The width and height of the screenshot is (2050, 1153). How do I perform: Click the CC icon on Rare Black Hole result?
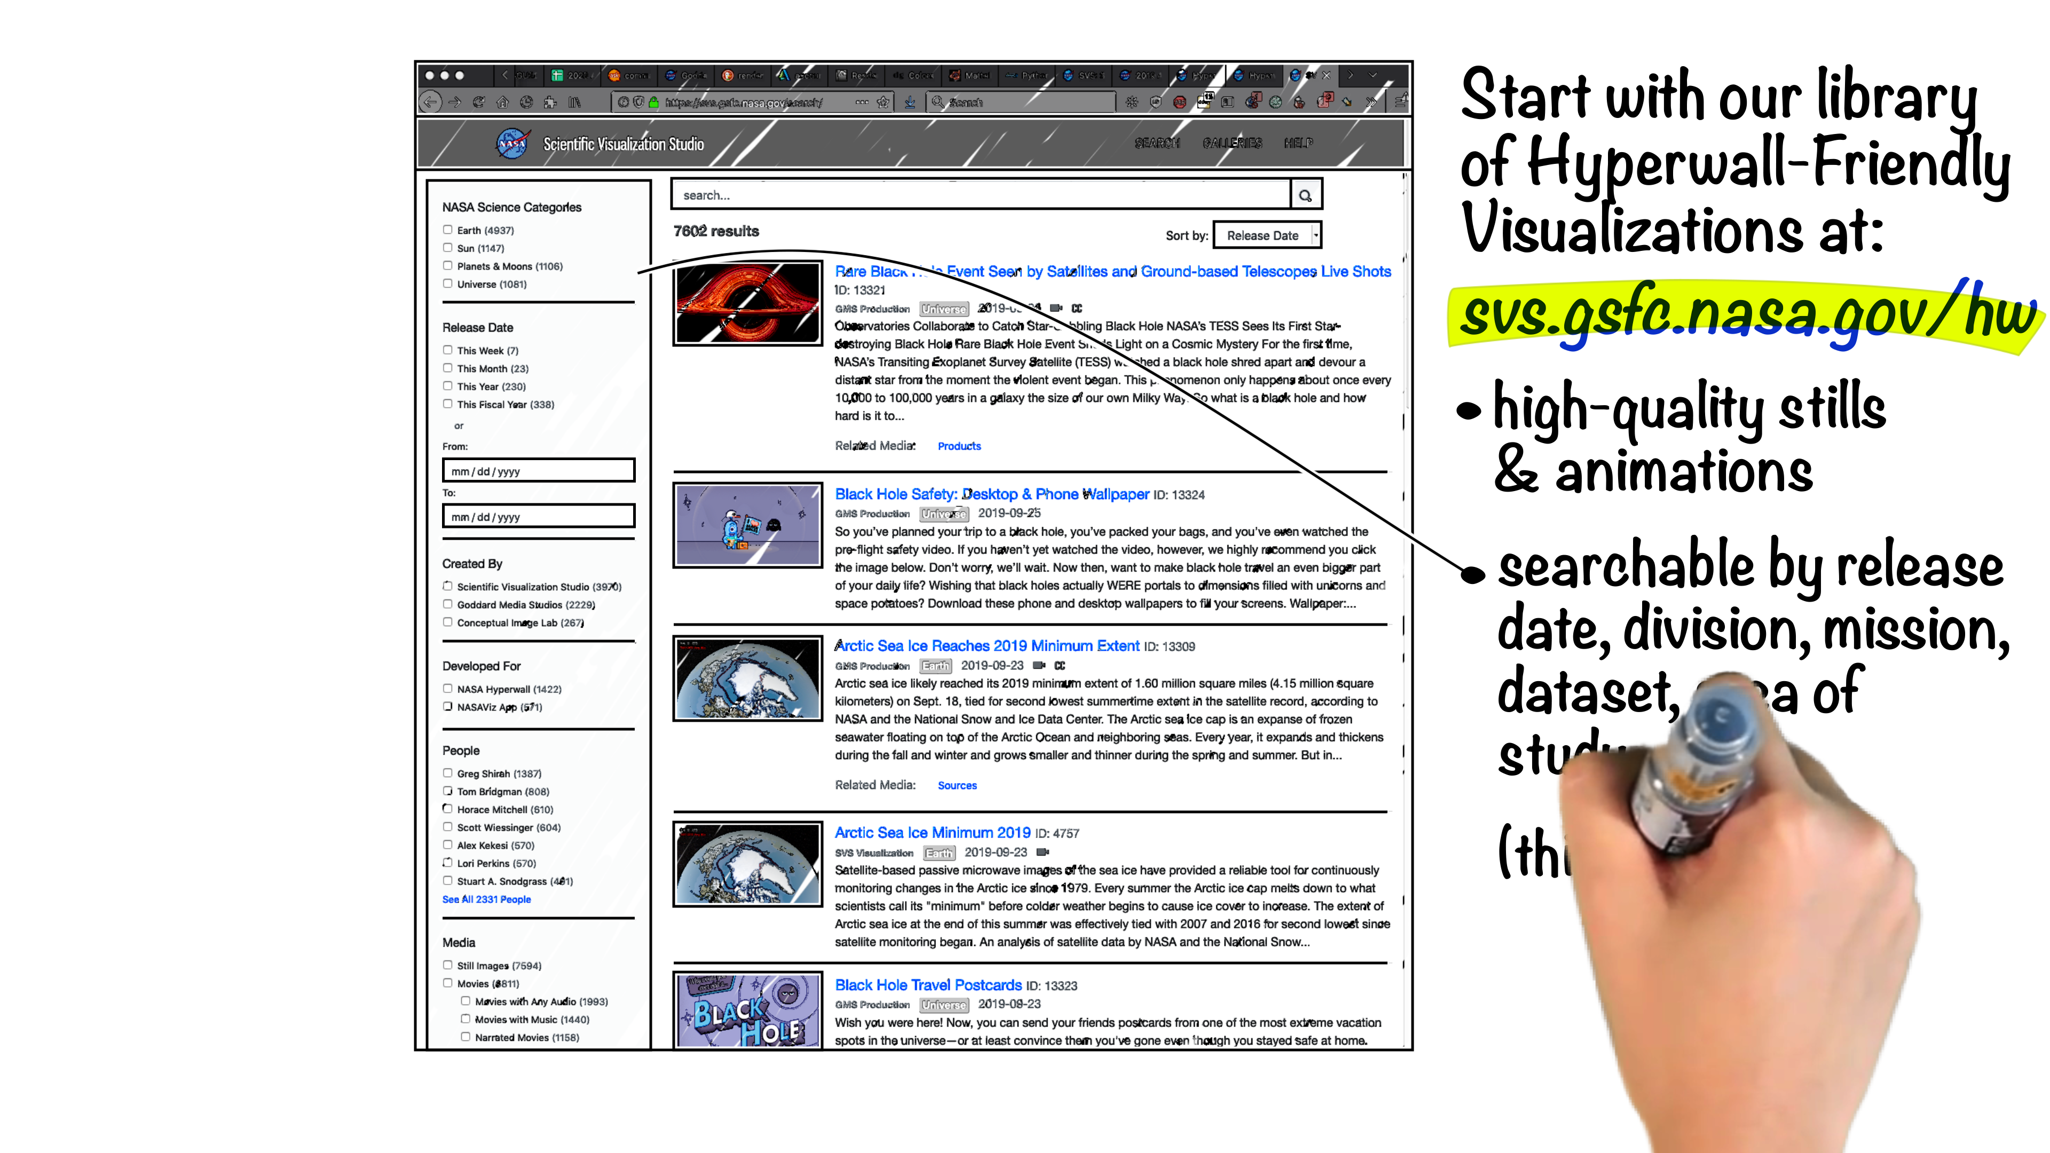[x=1077, y=308]
